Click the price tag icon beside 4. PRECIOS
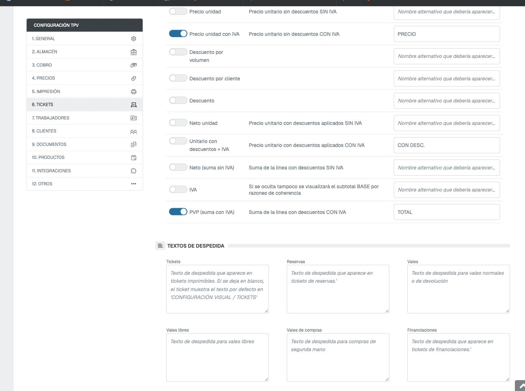The image size is (525, 391). pyautogui.click(x=134, y=78)
